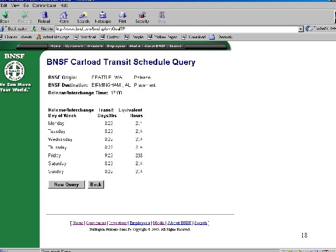This screenshot has height=252, width=336.
Task: Click the URL address field
Action: coord(176,29)
